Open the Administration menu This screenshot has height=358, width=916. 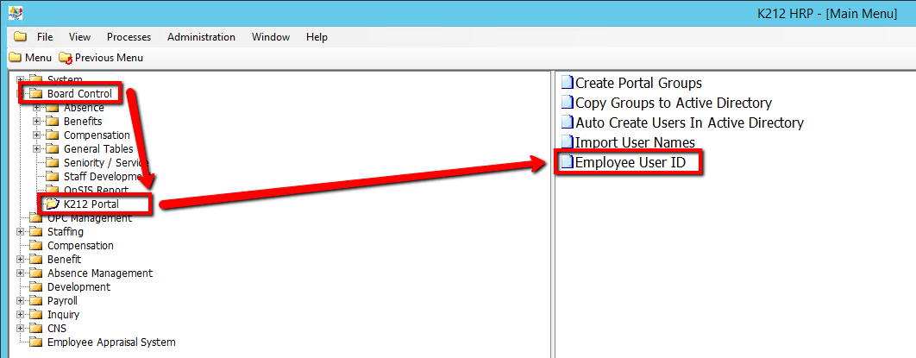(x=201, y=37)
